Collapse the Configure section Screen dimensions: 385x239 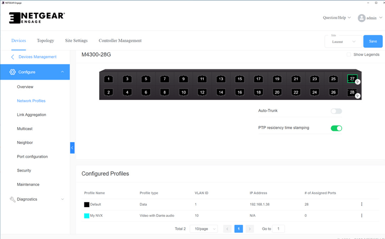click(x=62, y=72)
